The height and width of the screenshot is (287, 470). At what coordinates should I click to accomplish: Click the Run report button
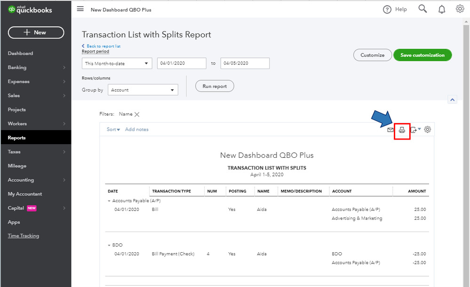[215, 86]
